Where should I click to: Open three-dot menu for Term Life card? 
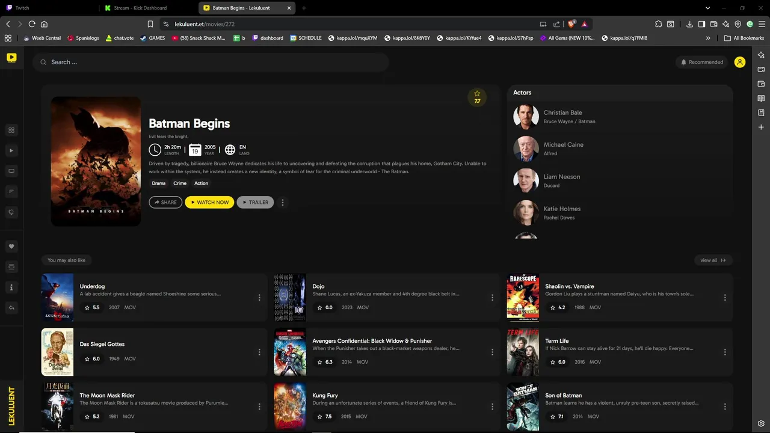[725, 352]
